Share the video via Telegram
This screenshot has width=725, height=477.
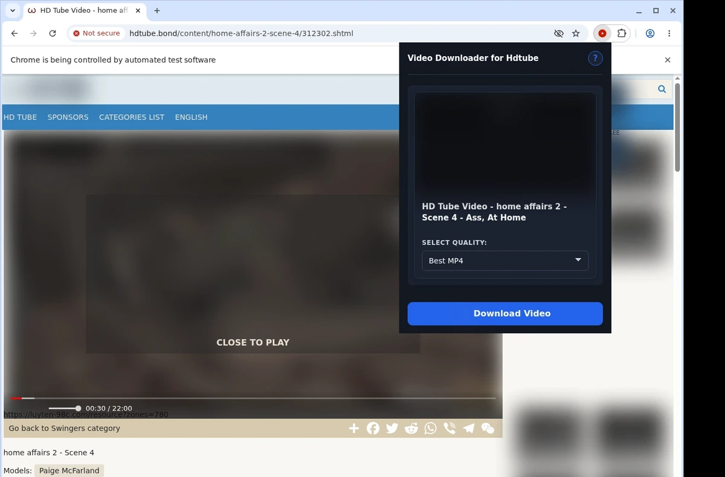pos(469,428)
